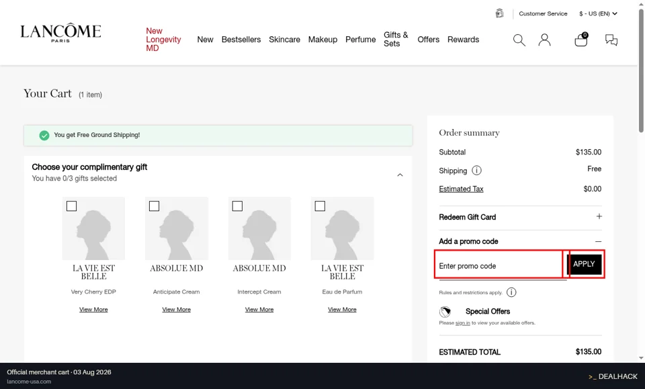The image size is (645, 389).
Task: Open the Estimated Tax link
Action: point(461,189)
